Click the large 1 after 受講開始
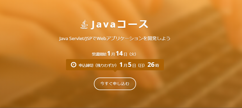Viewport: 242px width, 108px height. click(x=109, y=54)
